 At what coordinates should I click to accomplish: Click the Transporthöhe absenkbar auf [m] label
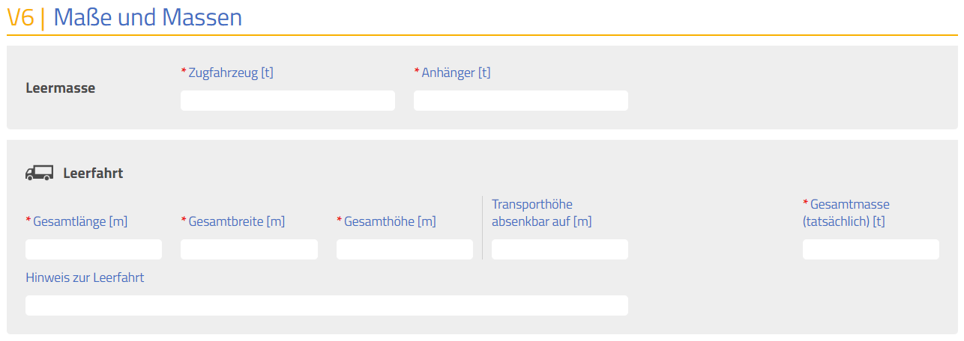[542, 213]
